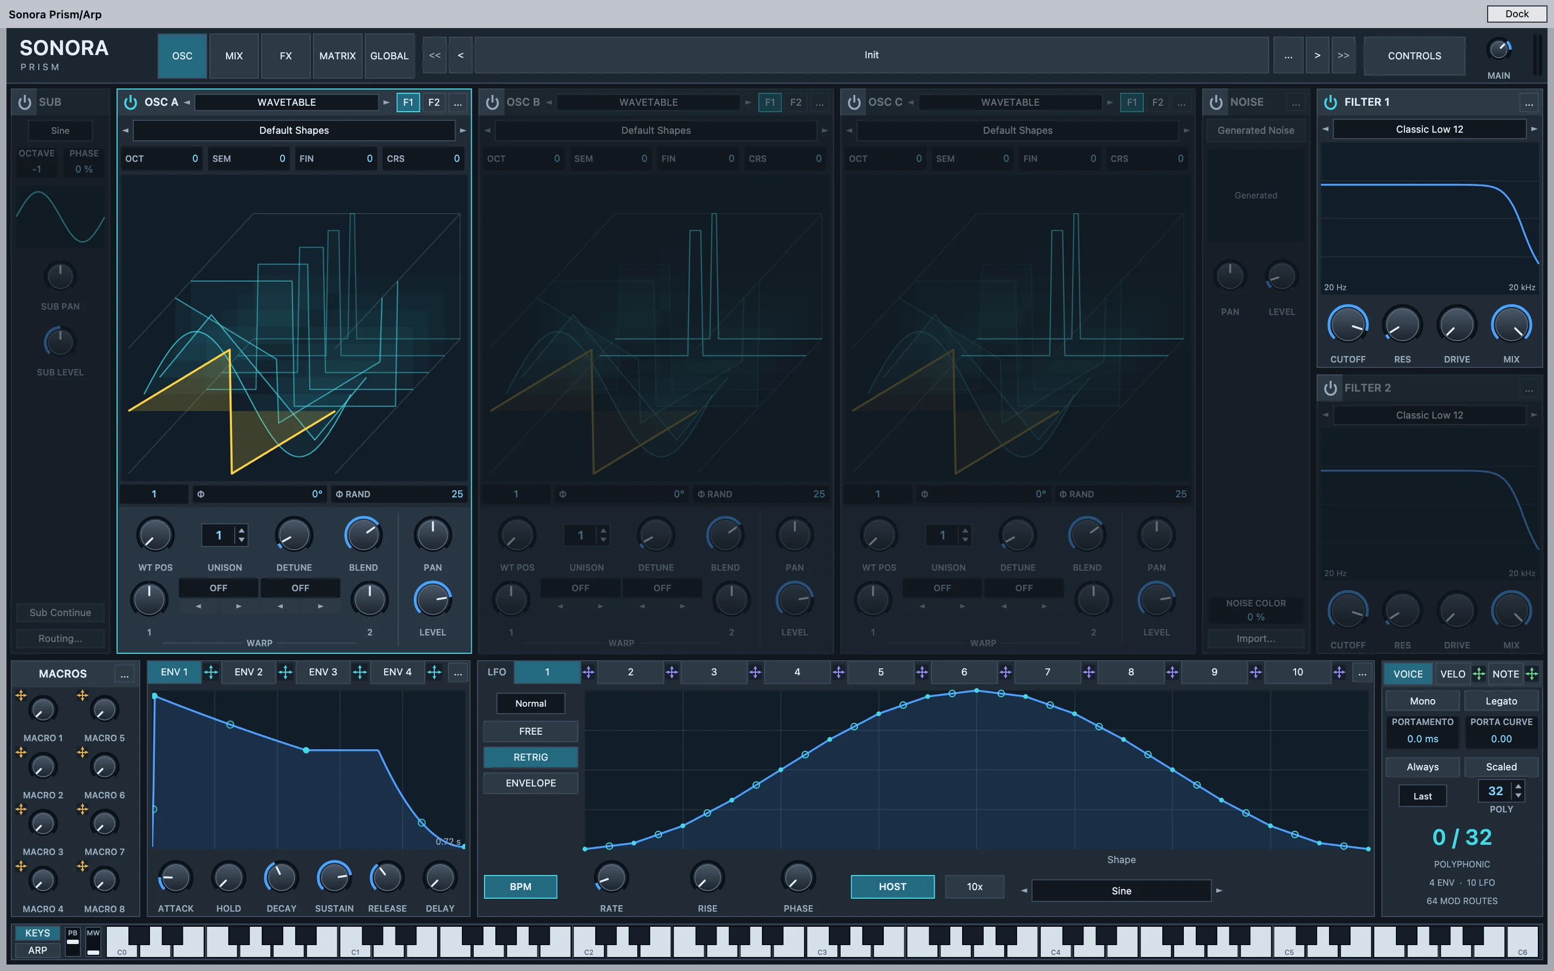This screenshot has width=1554, height=971.
Task: Click LFO 1 modulation drag icon
Action: tap(588, 672)
